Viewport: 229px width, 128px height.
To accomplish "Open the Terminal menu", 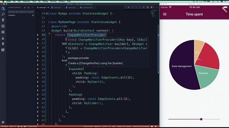I will point(53,1).
